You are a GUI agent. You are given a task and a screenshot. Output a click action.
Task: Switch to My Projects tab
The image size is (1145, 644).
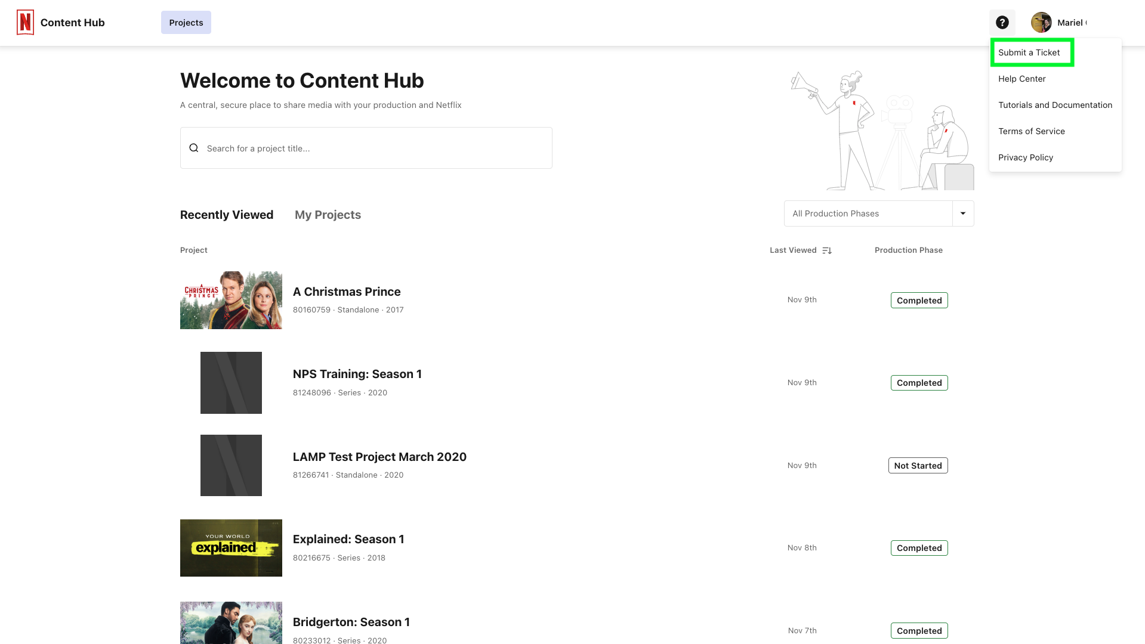pyautogui.click(x=328, y=215)
